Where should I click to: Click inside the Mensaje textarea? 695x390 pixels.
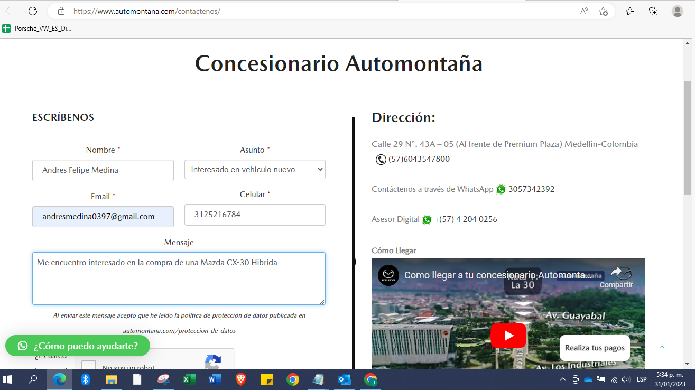pyautogui.click(x=179, y=278)
